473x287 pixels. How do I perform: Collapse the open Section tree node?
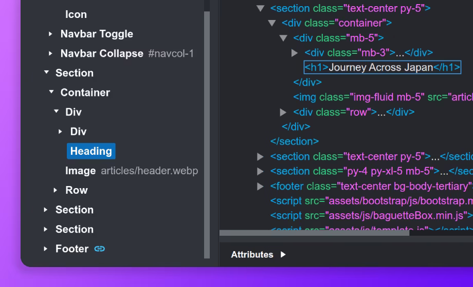46,73
